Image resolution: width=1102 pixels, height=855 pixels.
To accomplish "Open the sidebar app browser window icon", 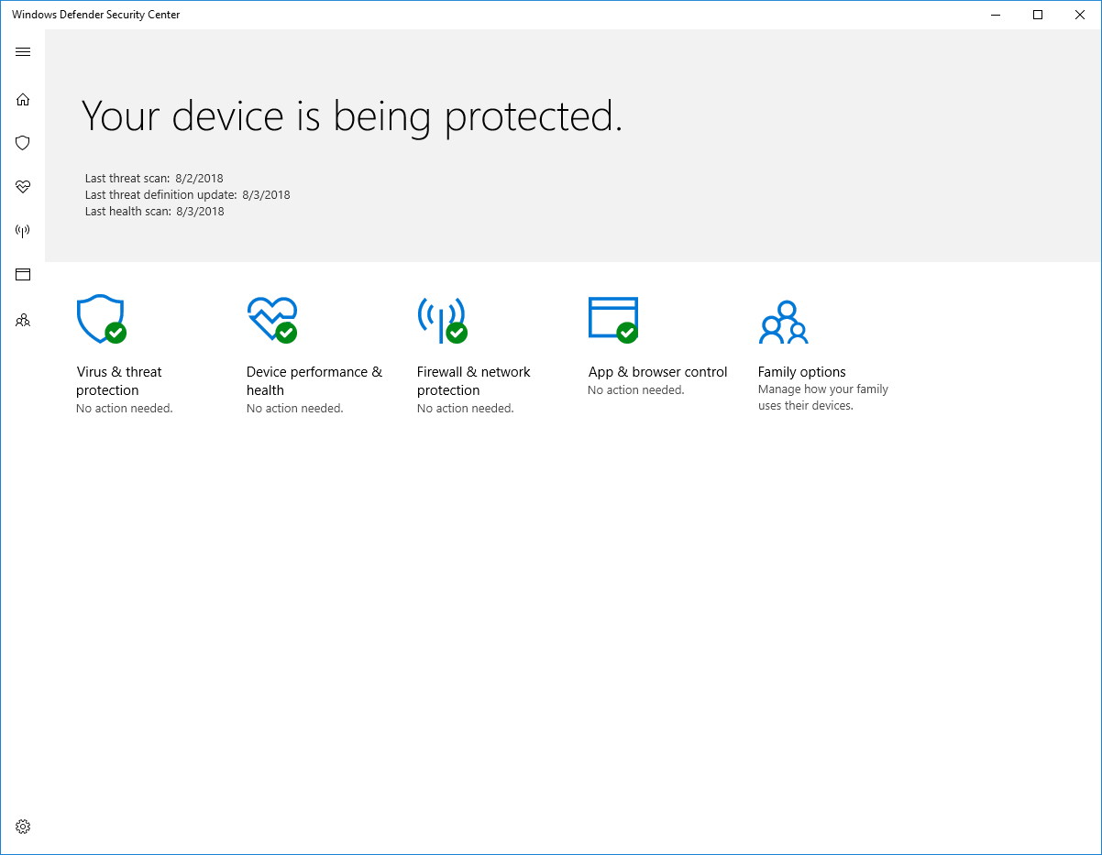I will (23, 274).
